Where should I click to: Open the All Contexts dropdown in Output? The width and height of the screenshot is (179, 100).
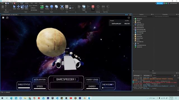pos(147,76)
